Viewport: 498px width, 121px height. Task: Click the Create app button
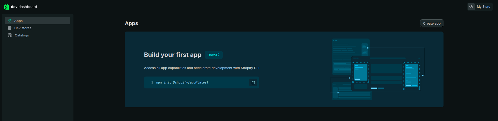coord(432,23)
